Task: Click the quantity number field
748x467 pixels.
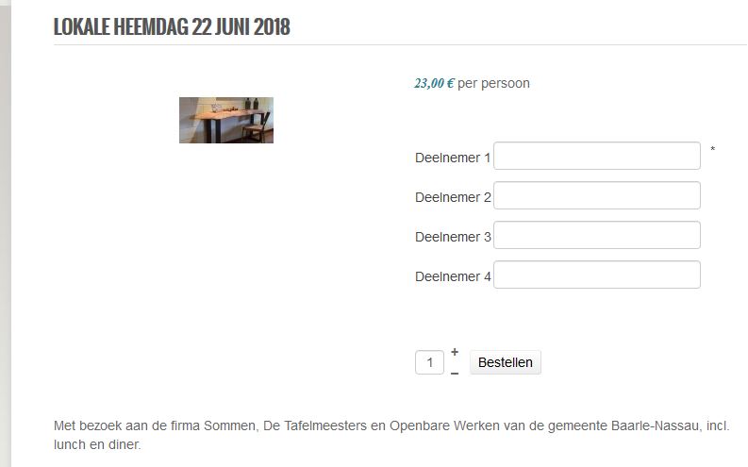Action: (429, 362)
